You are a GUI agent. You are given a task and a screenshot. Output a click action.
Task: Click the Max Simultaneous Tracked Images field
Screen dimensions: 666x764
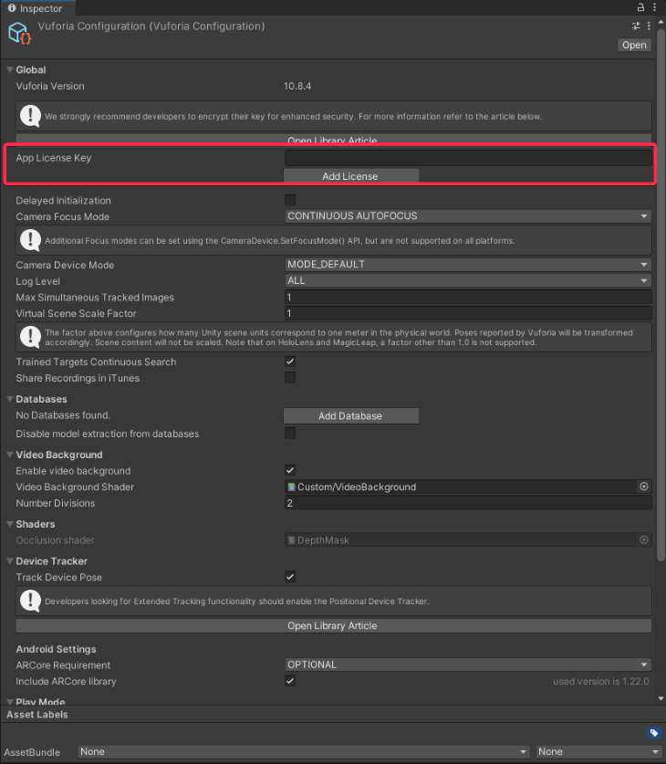click(468, 298)
